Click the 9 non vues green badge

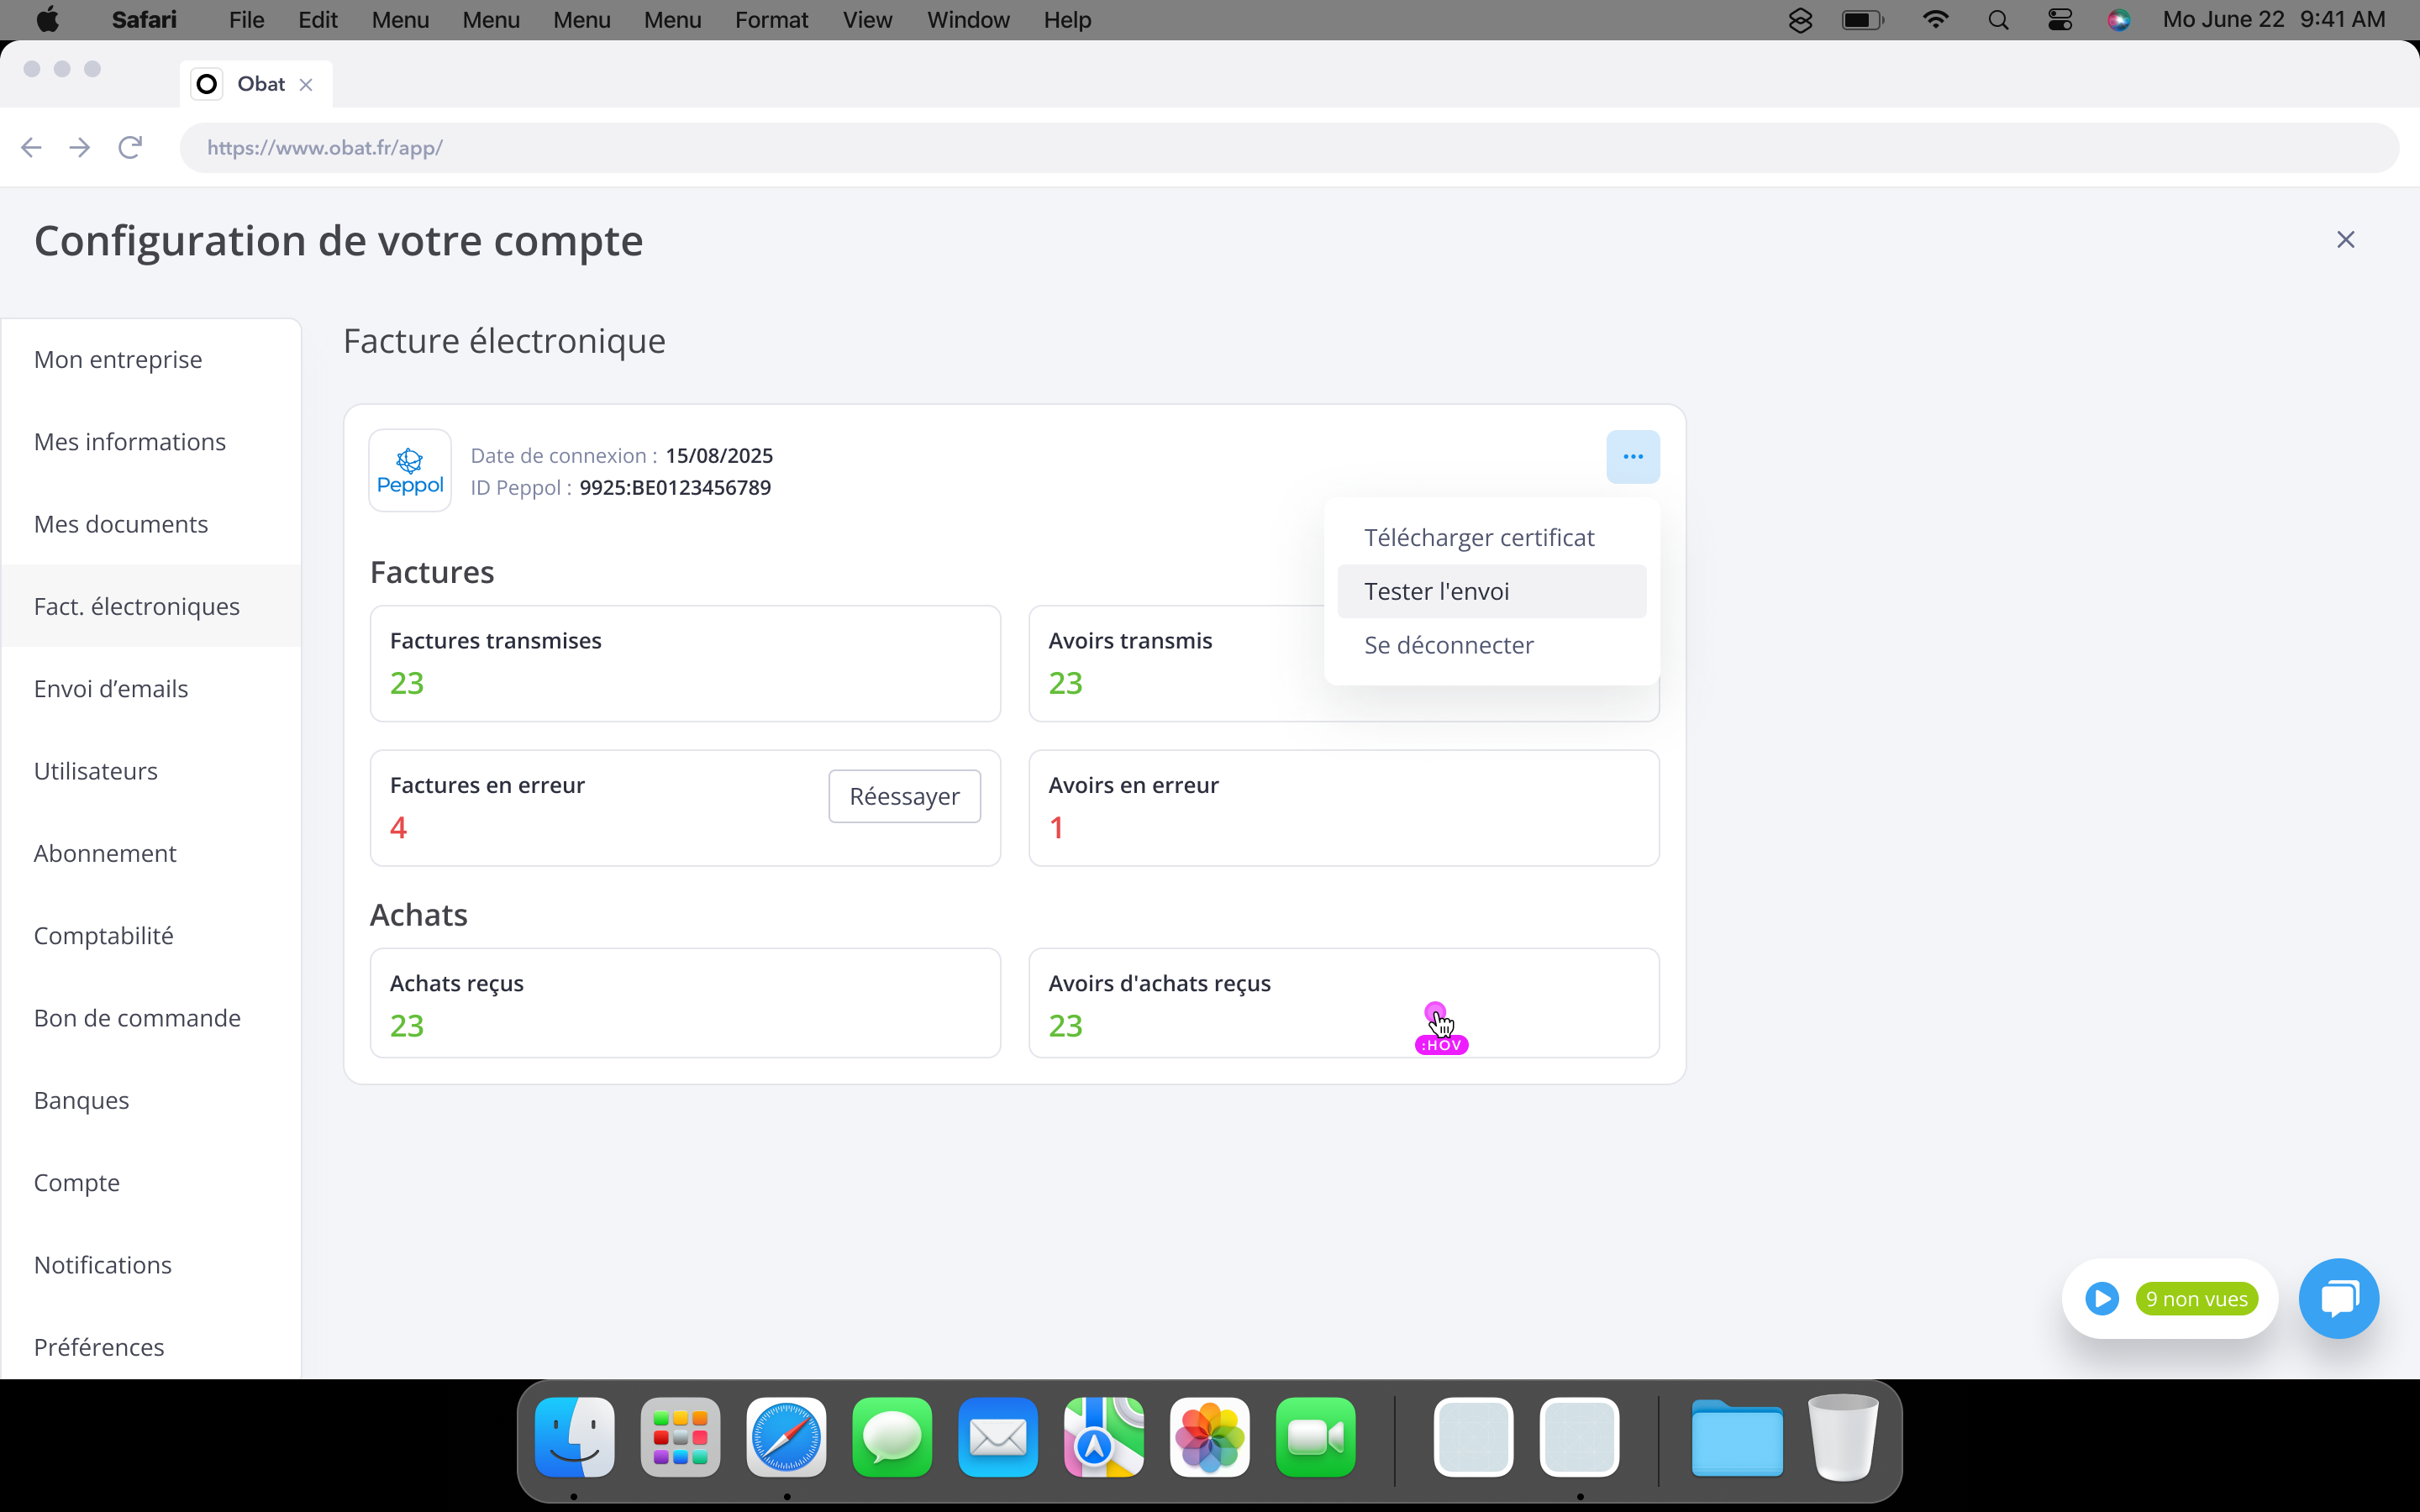click(x=2196, y=1299)
